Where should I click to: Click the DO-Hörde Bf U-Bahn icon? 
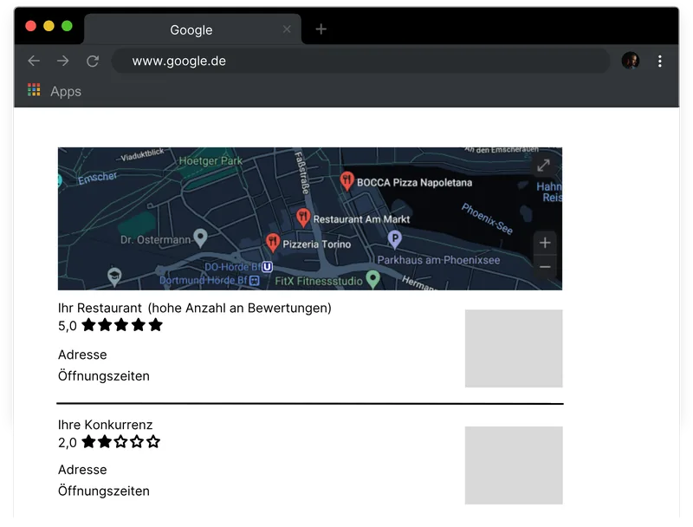pyautogui.click(x=267, y=267)
